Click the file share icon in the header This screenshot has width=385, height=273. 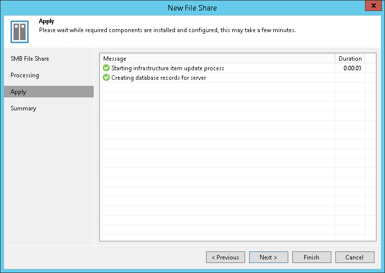(x=20, y=32)
